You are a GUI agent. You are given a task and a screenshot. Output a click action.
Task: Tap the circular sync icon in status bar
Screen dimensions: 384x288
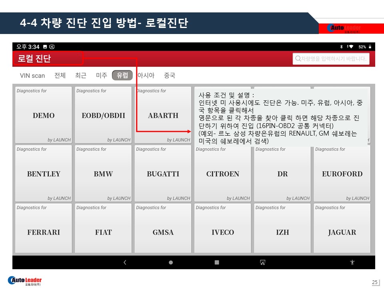[x=52, y=46]
